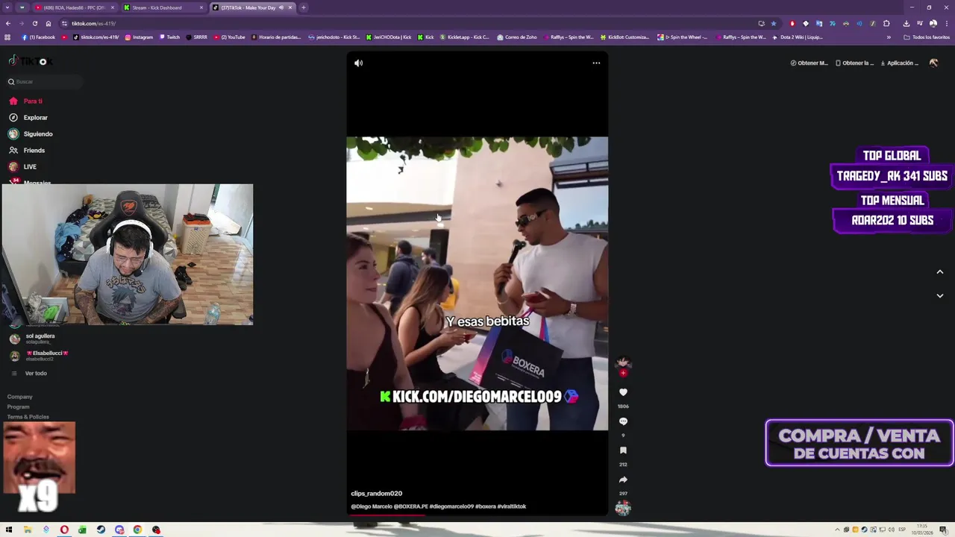Like the video with the heart icon
The image size is (955, 537).
click(x=623, y=392)
